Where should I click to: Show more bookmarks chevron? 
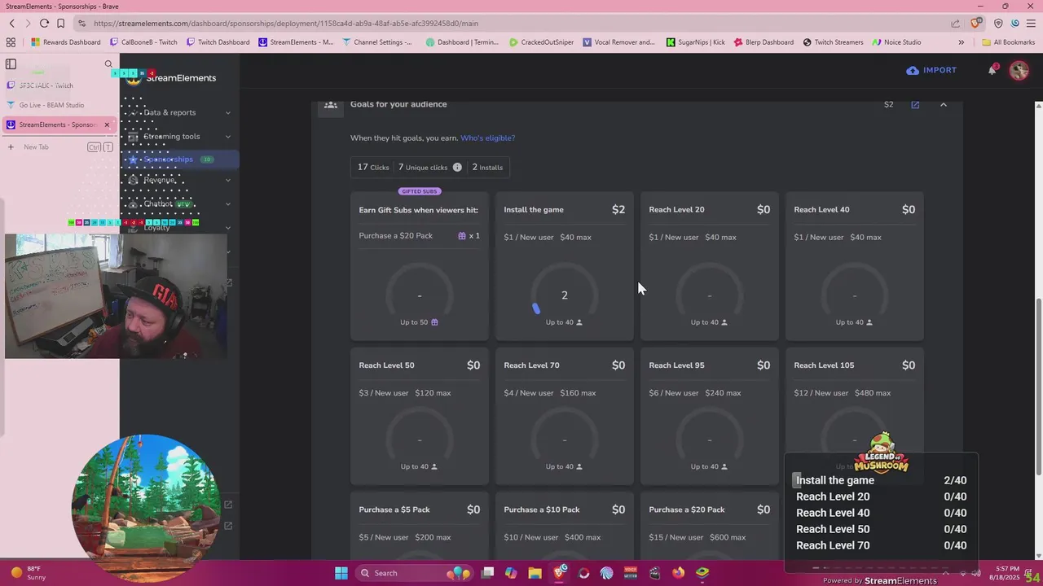click(x=961, y=42)
